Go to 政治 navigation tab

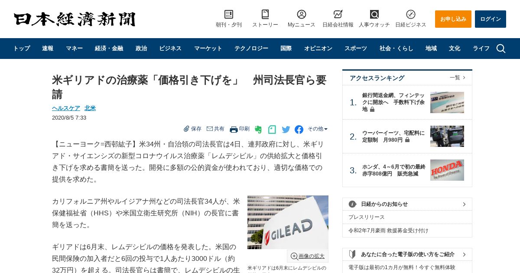click(x=141, y=49)
